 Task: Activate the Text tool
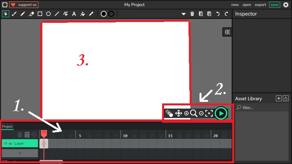coord(74,14)
